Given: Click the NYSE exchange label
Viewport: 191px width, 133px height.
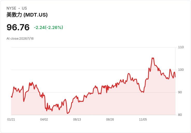Looking at the screenshot, I should (x=11, y=8).
